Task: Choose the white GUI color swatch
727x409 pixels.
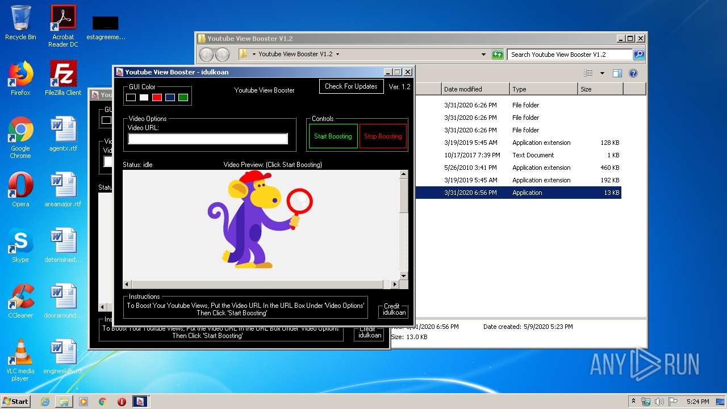Action: [144, 98]
